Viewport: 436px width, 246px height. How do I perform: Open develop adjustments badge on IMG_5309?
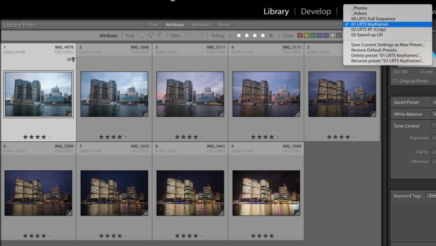click(69, 213)
